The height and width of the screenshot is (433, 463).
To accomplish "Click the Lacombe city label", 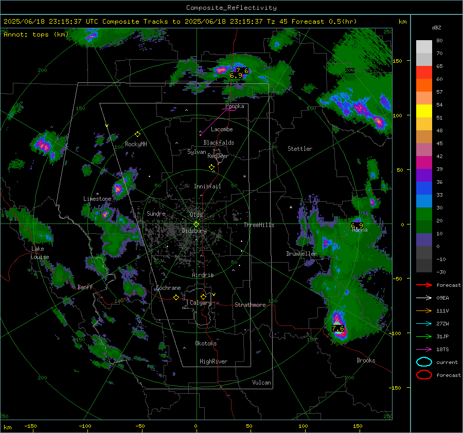I will tap(222, 129).
